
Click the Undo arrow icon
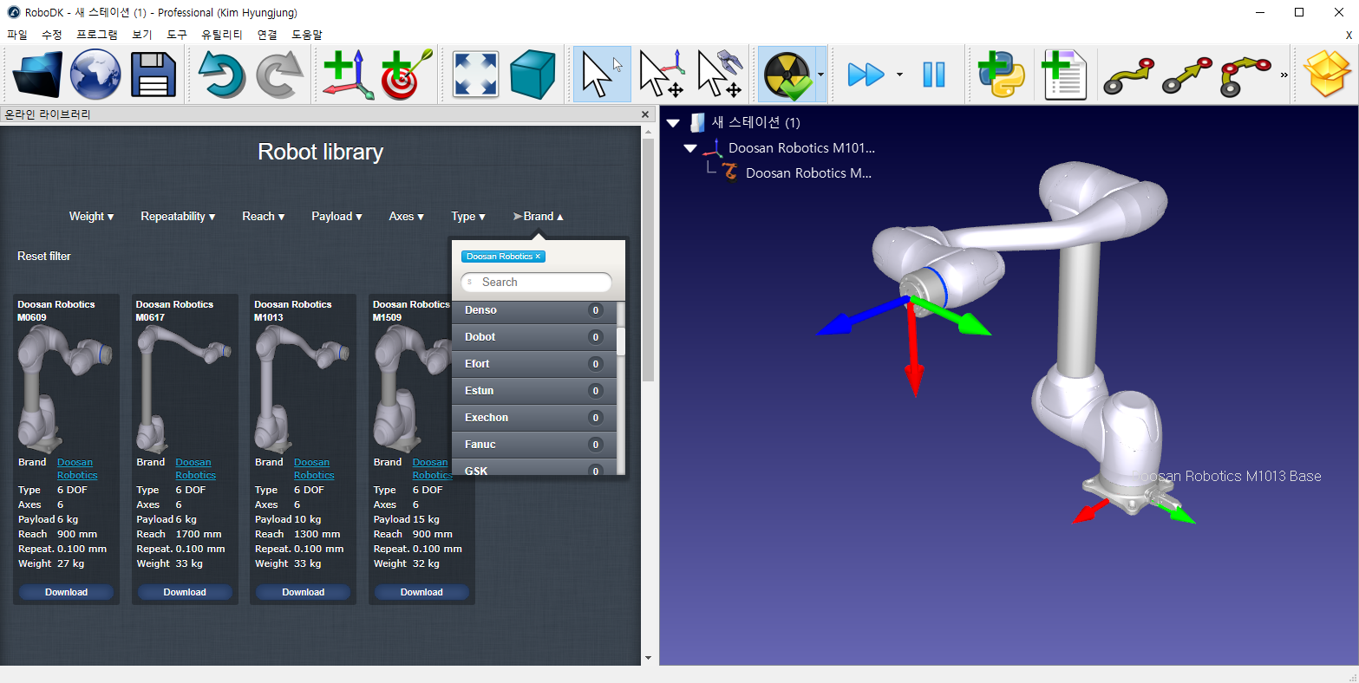pos(222,75)
